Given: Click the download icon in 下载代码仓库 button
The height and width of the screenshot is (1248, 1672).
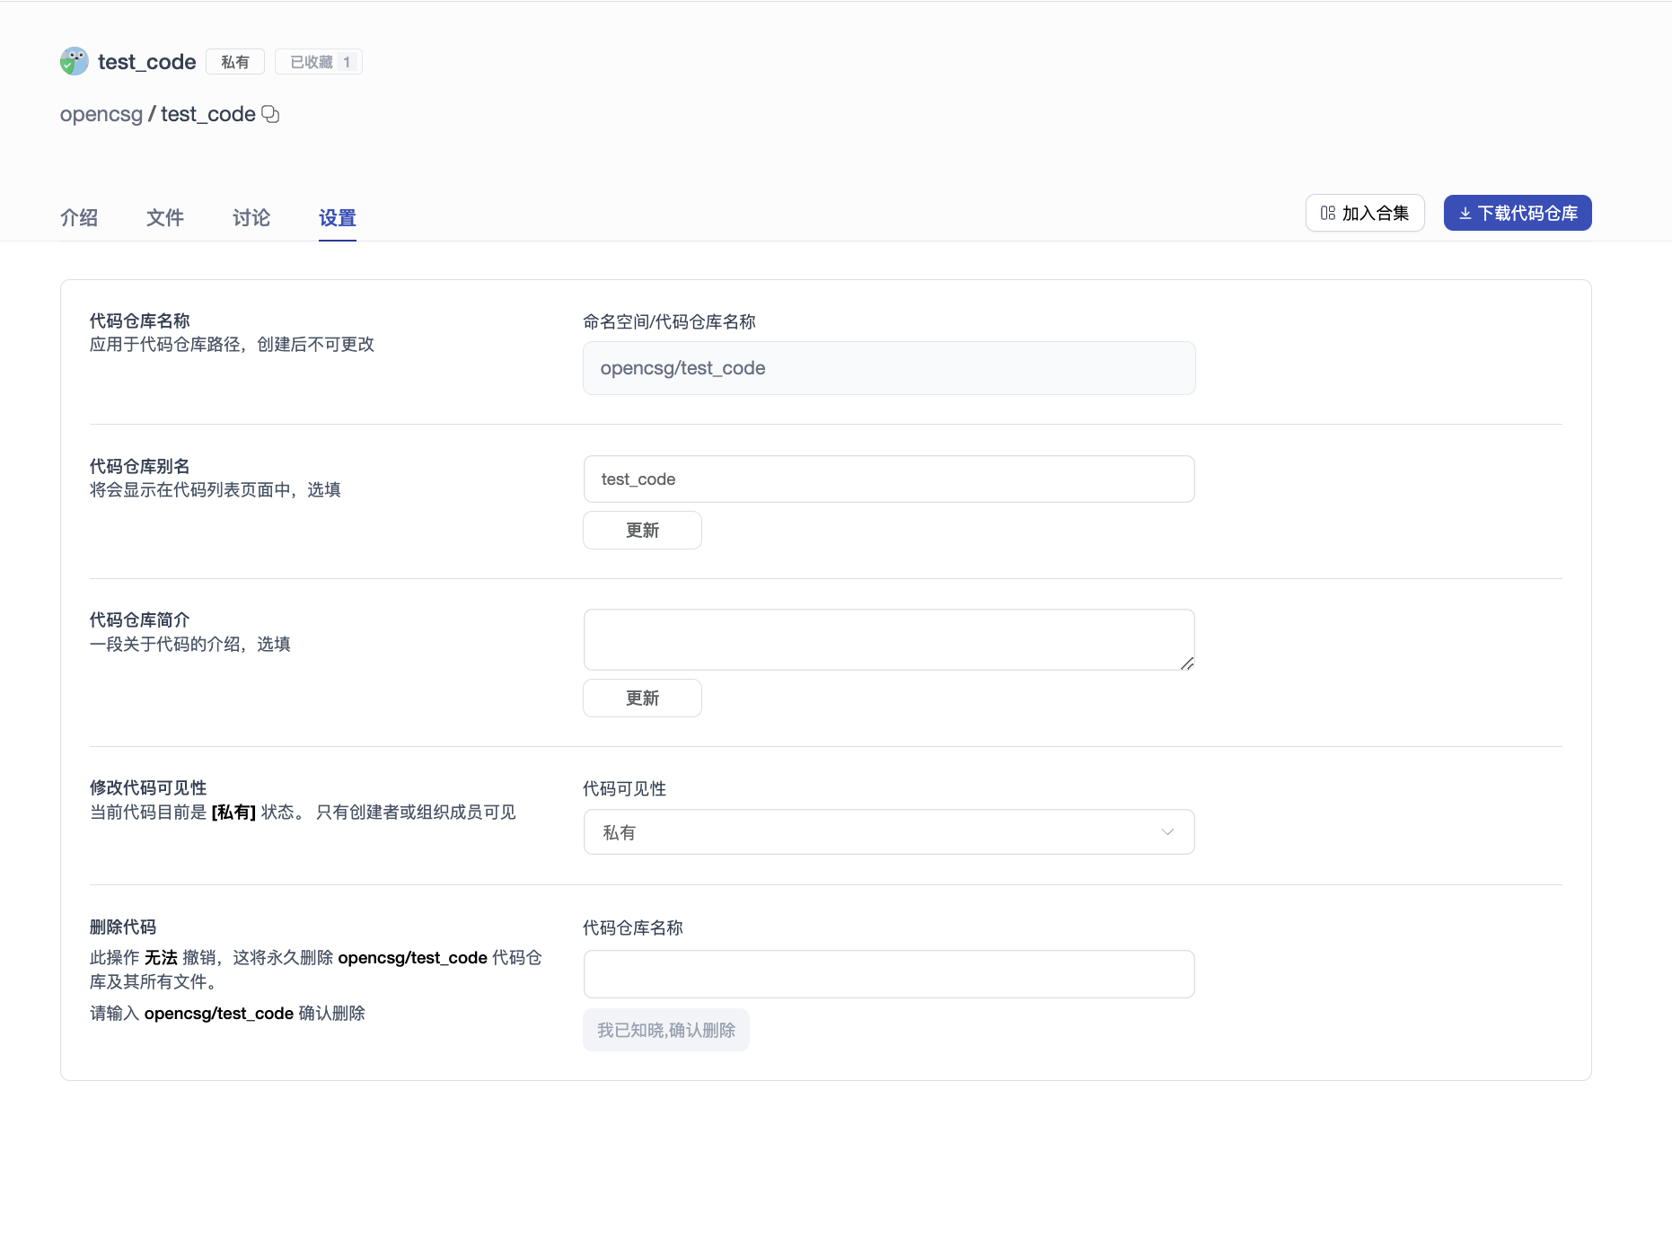Looking at the screenshot, I should pos(1465,213).
